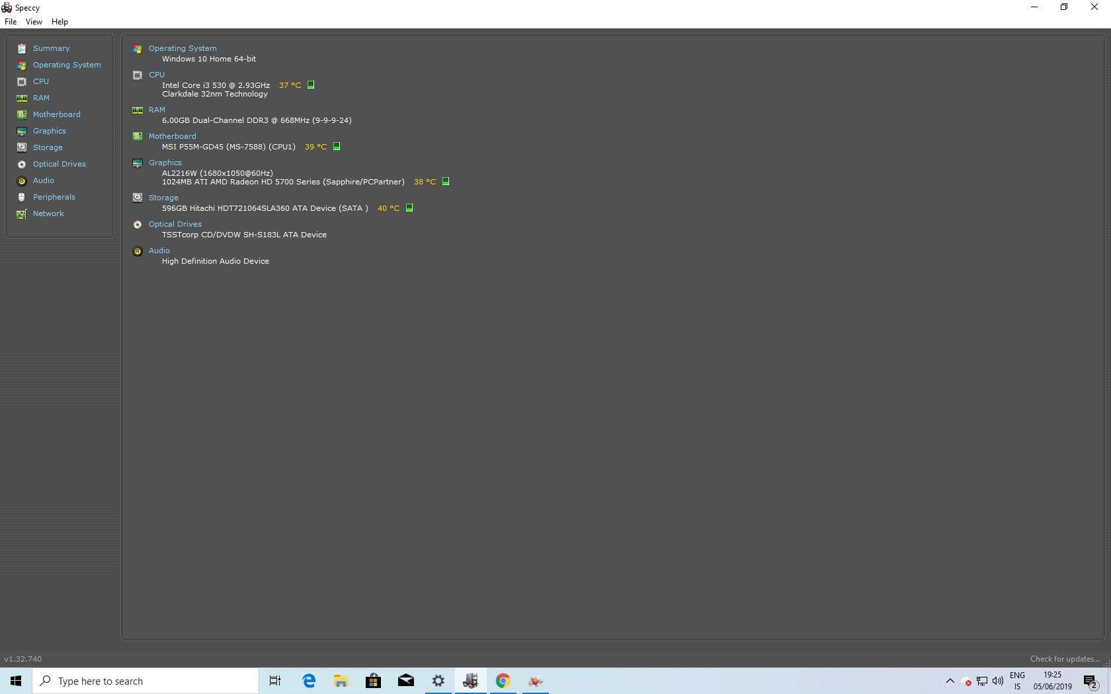The image size is (1111, 694).
Task: Show hidden system tray icons
Action: point(950,681)
